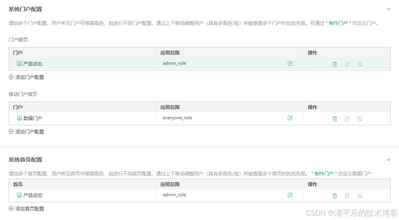Move down 产品动态 in 系统首页配置
Image resolution: width=399 pixels, height=220 pixels.
[x=360, y=196]
